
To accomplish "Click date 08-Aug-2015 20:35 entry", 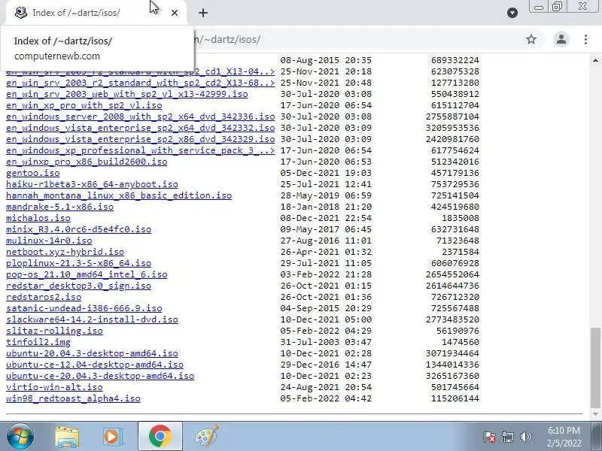I will coord(326,60).
